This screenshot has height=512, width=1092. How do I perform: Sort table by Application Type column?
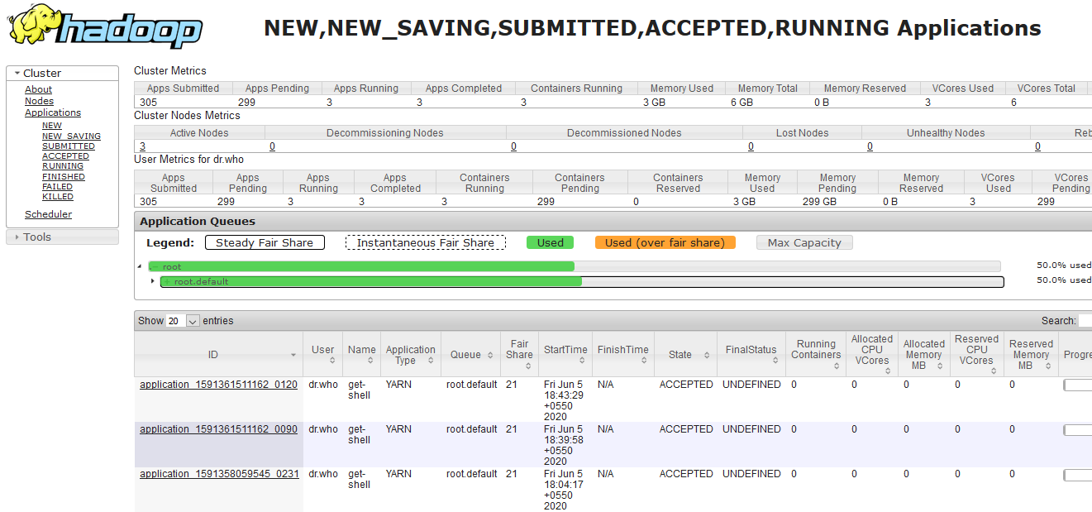[x=410, y=355]
